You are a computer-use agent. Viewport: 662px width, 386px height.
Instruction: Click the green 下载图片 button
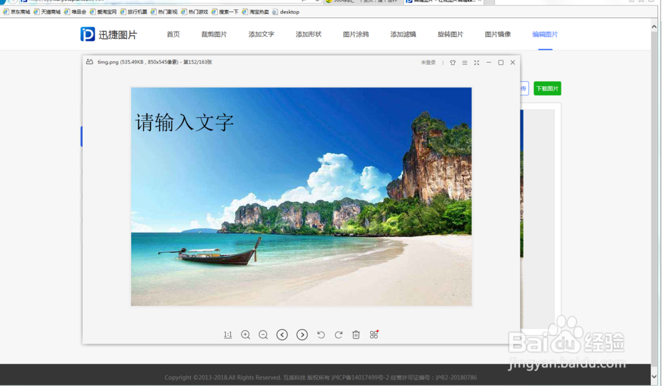(547, 88)
